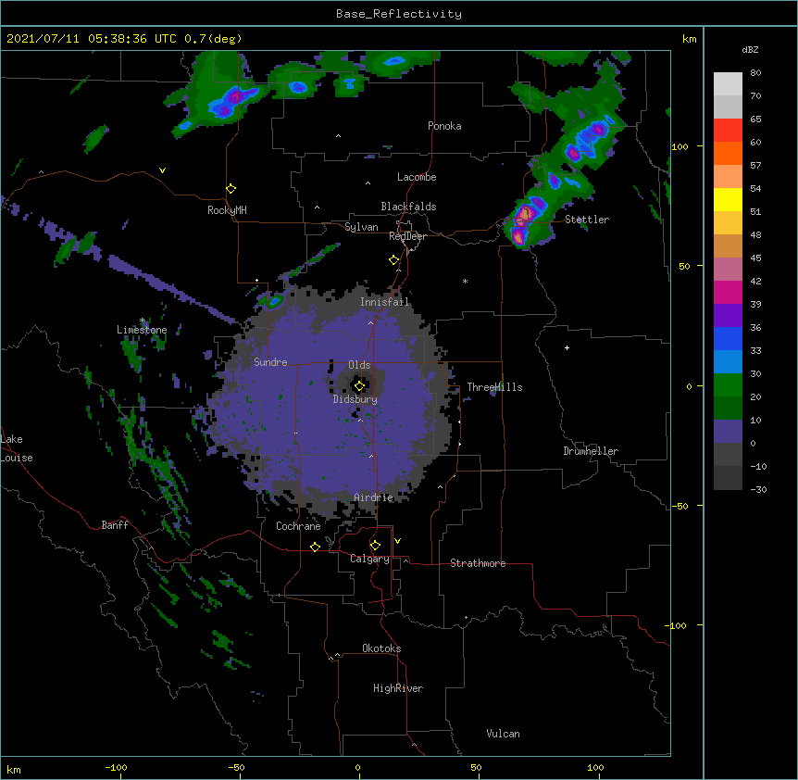This screenshot has height=780, width=798.
Task: Click the -50 tick on the right axis
Action: click(x=680, y=506)
